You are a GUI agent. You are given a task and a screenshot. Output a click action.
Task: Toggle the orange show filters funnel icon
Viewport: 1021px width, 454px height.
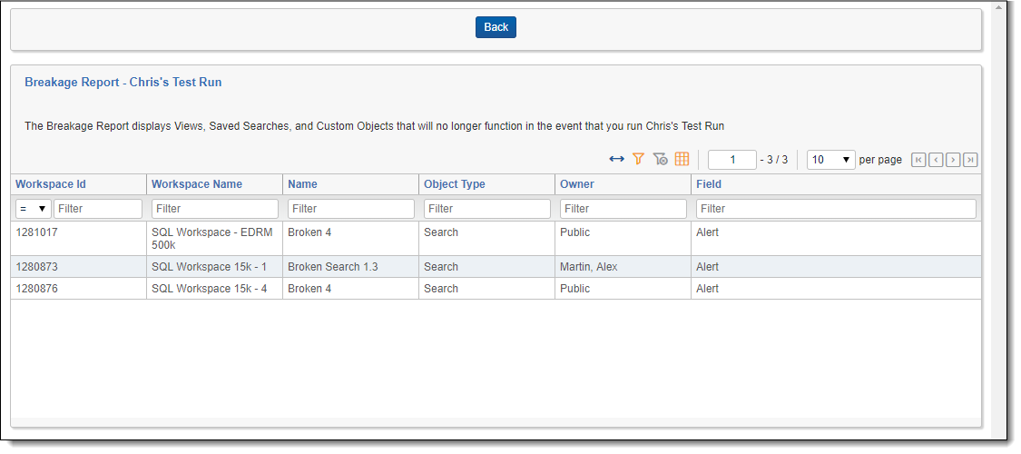point(638,159)
